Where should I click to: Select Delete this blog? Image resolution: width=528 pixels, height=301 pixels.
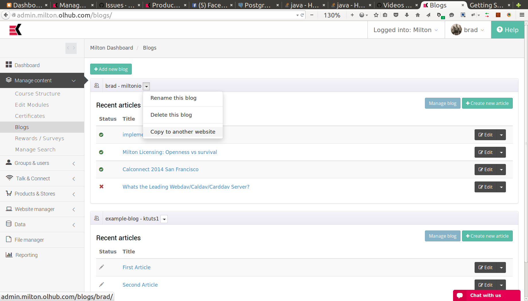(x=183, y=115)
